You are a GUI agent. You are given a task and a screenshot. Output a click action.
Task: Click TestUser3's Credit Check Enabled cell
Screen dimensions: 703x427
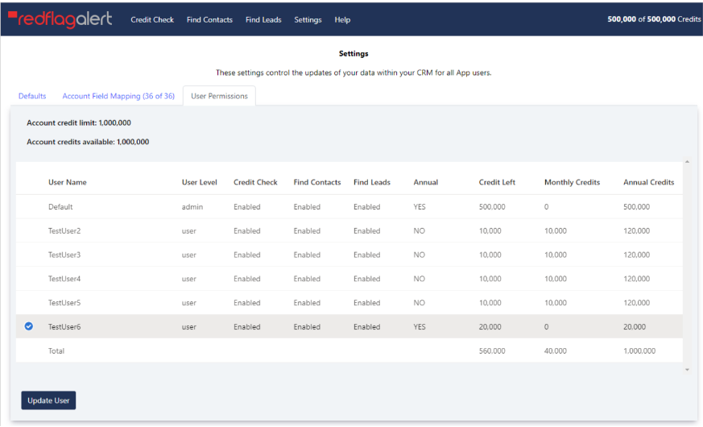tap(247, 255)
